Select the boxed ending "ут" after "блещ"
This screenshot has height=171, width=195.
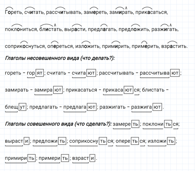point(22,107)
